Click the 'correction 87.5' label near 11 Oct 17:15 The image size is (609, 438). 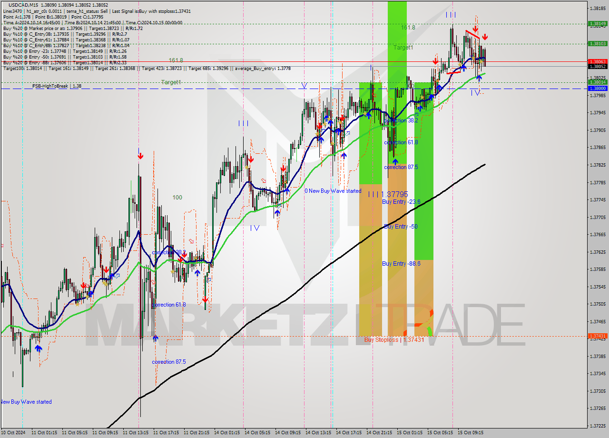pos(169,362)
